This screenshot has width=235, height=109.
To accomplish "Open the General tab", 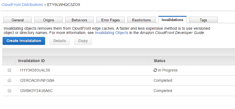I will [18, 20].
